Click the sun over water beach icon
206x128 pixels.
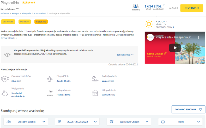point(50,93)
